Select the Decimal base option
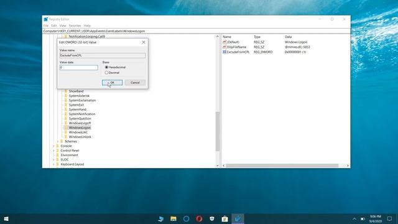The height and width of the screenshot is (224, 398). tap(106, 73)
